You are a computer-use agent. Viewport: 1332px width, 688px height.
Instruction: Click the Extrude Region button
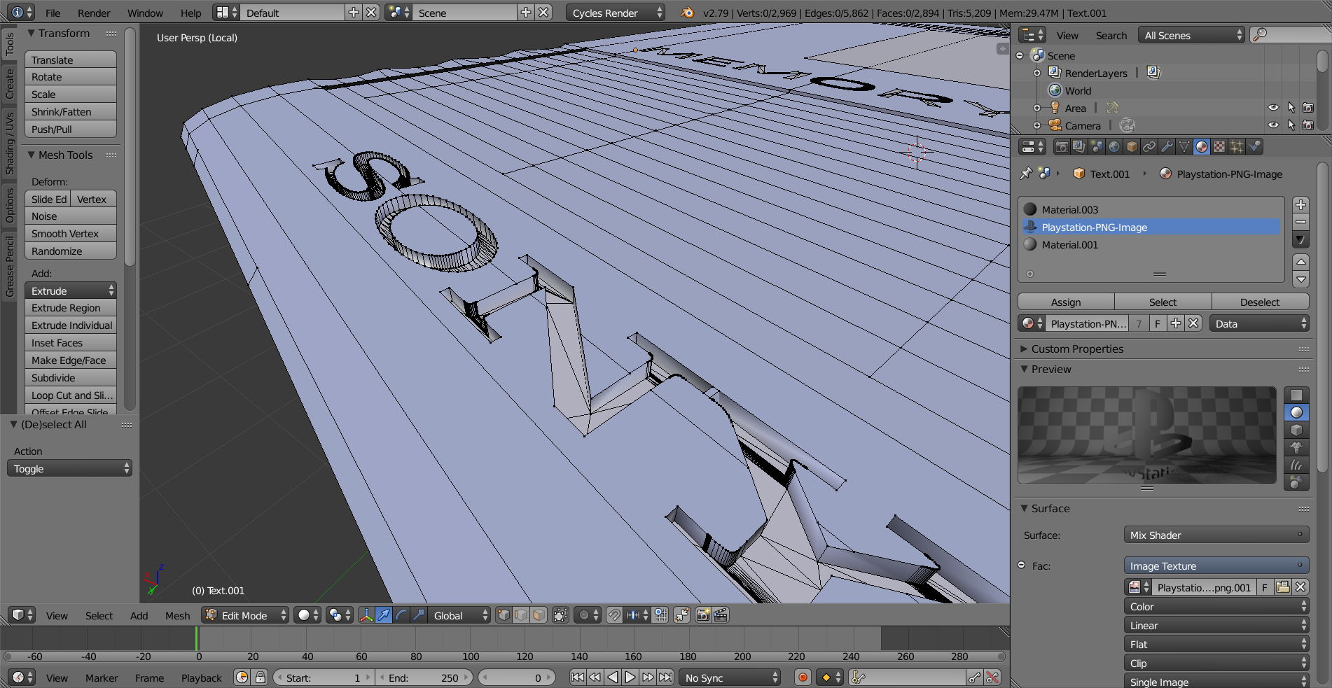pos(71,307)
